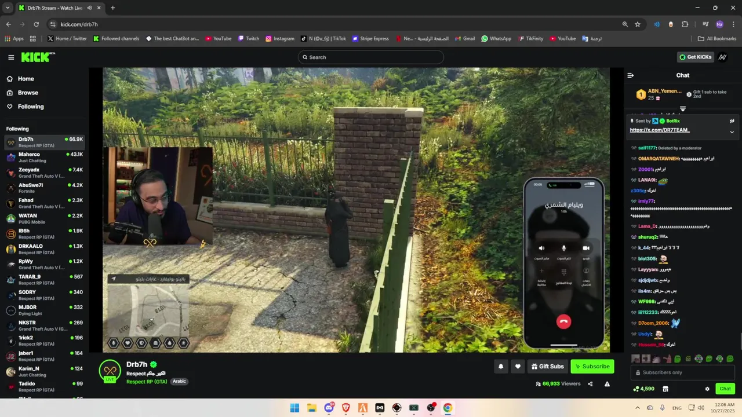Open the Apps bookmark

click(14, 39)
